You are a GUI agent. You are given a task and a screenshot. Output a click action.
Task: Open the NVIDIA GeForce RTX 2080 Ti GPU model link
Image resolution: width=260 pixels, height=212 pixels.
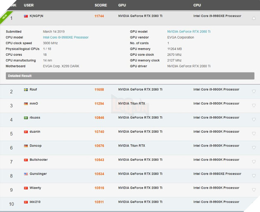189,31
